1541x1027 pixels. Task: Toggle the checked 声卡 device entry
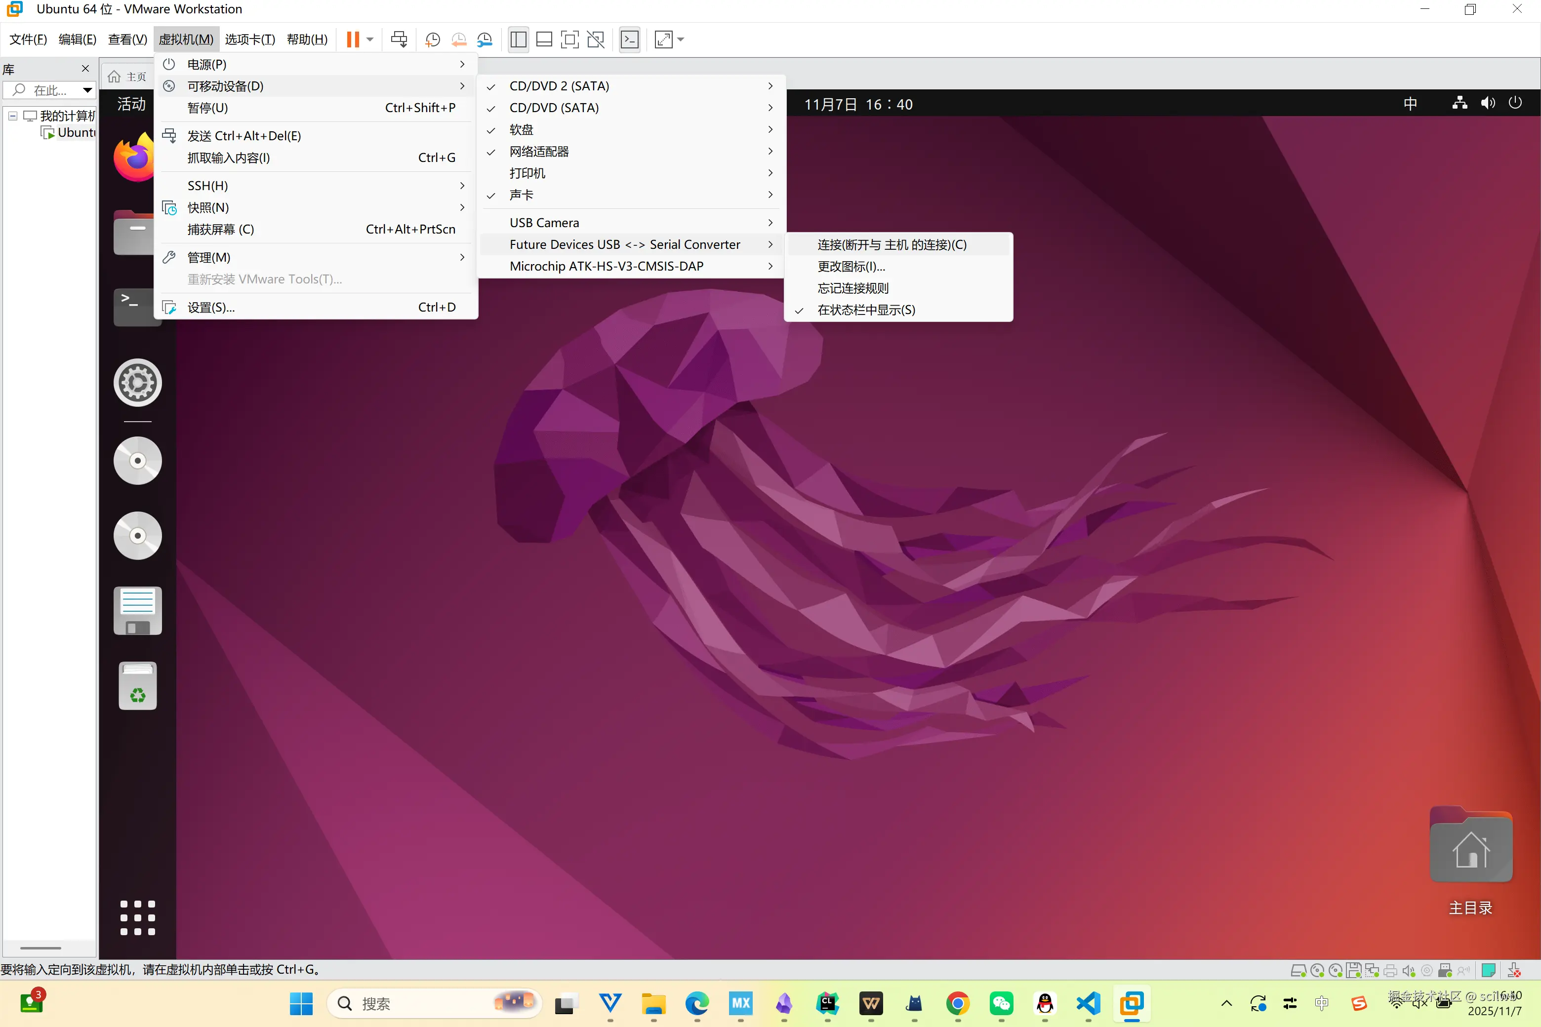tap(522, 195)
